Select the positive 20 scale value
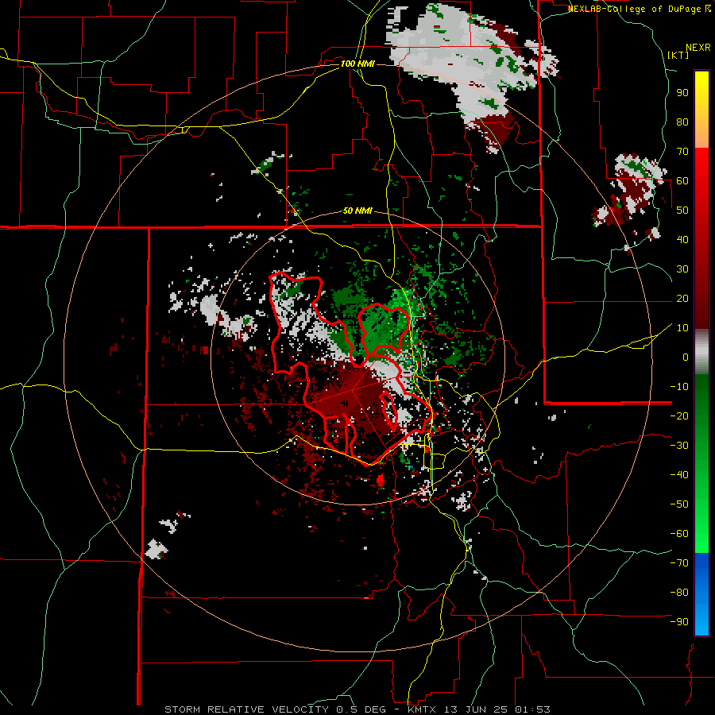715x715 pixels. pos(682,298)
